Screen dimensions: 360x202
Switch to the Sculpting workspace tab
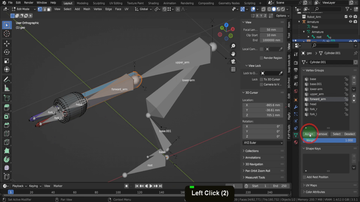pos(98,3)
